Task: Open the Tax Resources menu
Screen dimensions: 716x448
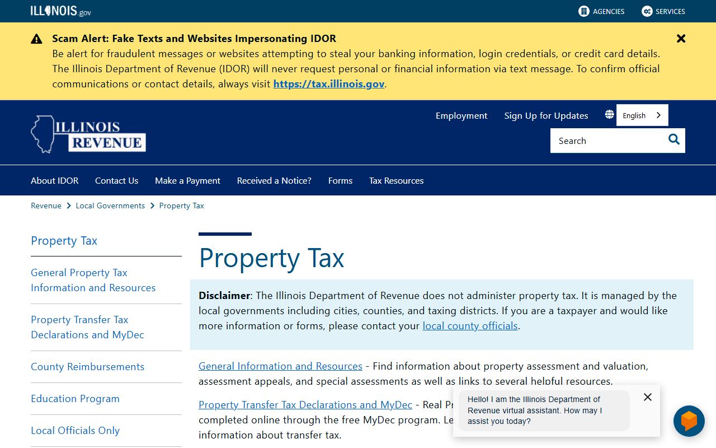Action: (x=396, y=180)
